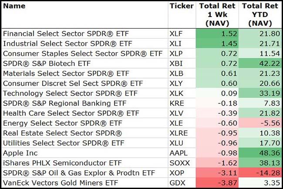The image size is (283, 189).
Task: Click the Total Ret YTD header
Action: click(x=259, y=14)
